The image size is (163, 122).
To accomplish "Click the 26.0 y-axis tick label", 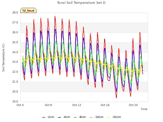I will (x=15, y=33).
